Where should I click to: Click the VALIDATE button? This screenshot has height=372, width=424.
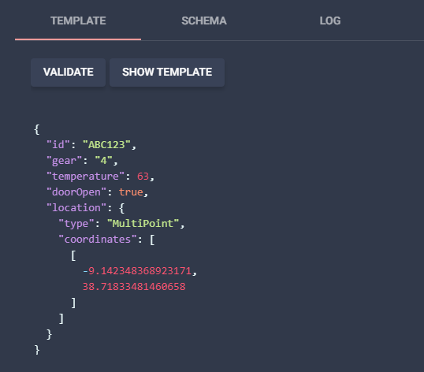pos(68,73)
